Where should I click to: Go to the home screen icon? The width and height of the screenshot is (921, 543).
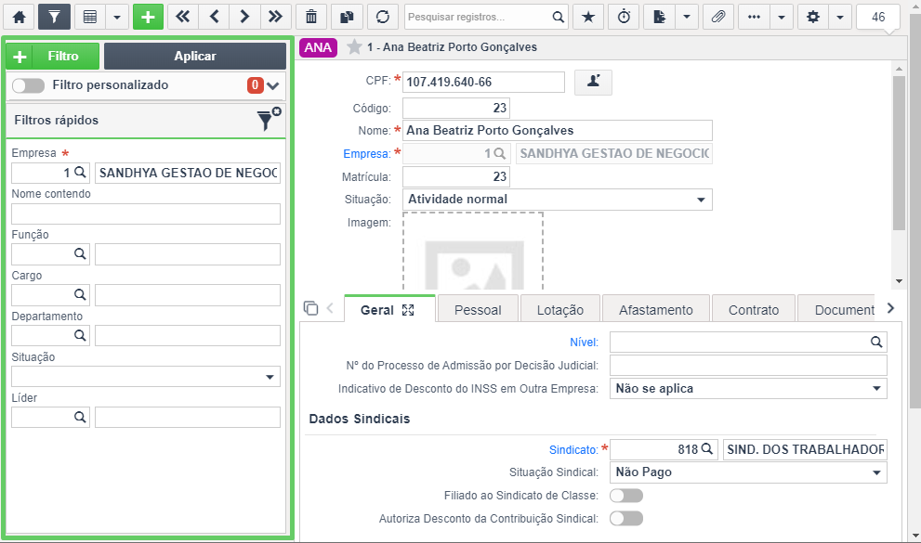(20, 17)
